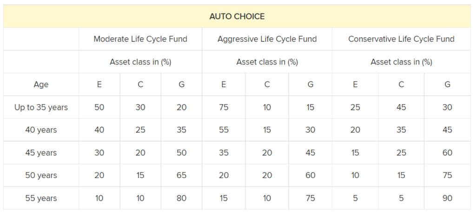Click Asset class in (%) under Aggressive fund
The height and width of the screenshot is (218, 476).
coord(267,62)
